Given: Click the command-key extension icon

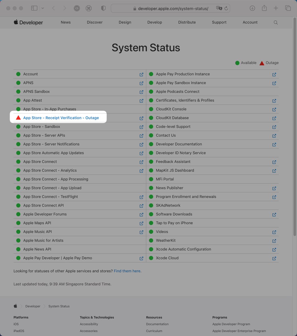Looking at the screenshot, I should click(89, 8).
